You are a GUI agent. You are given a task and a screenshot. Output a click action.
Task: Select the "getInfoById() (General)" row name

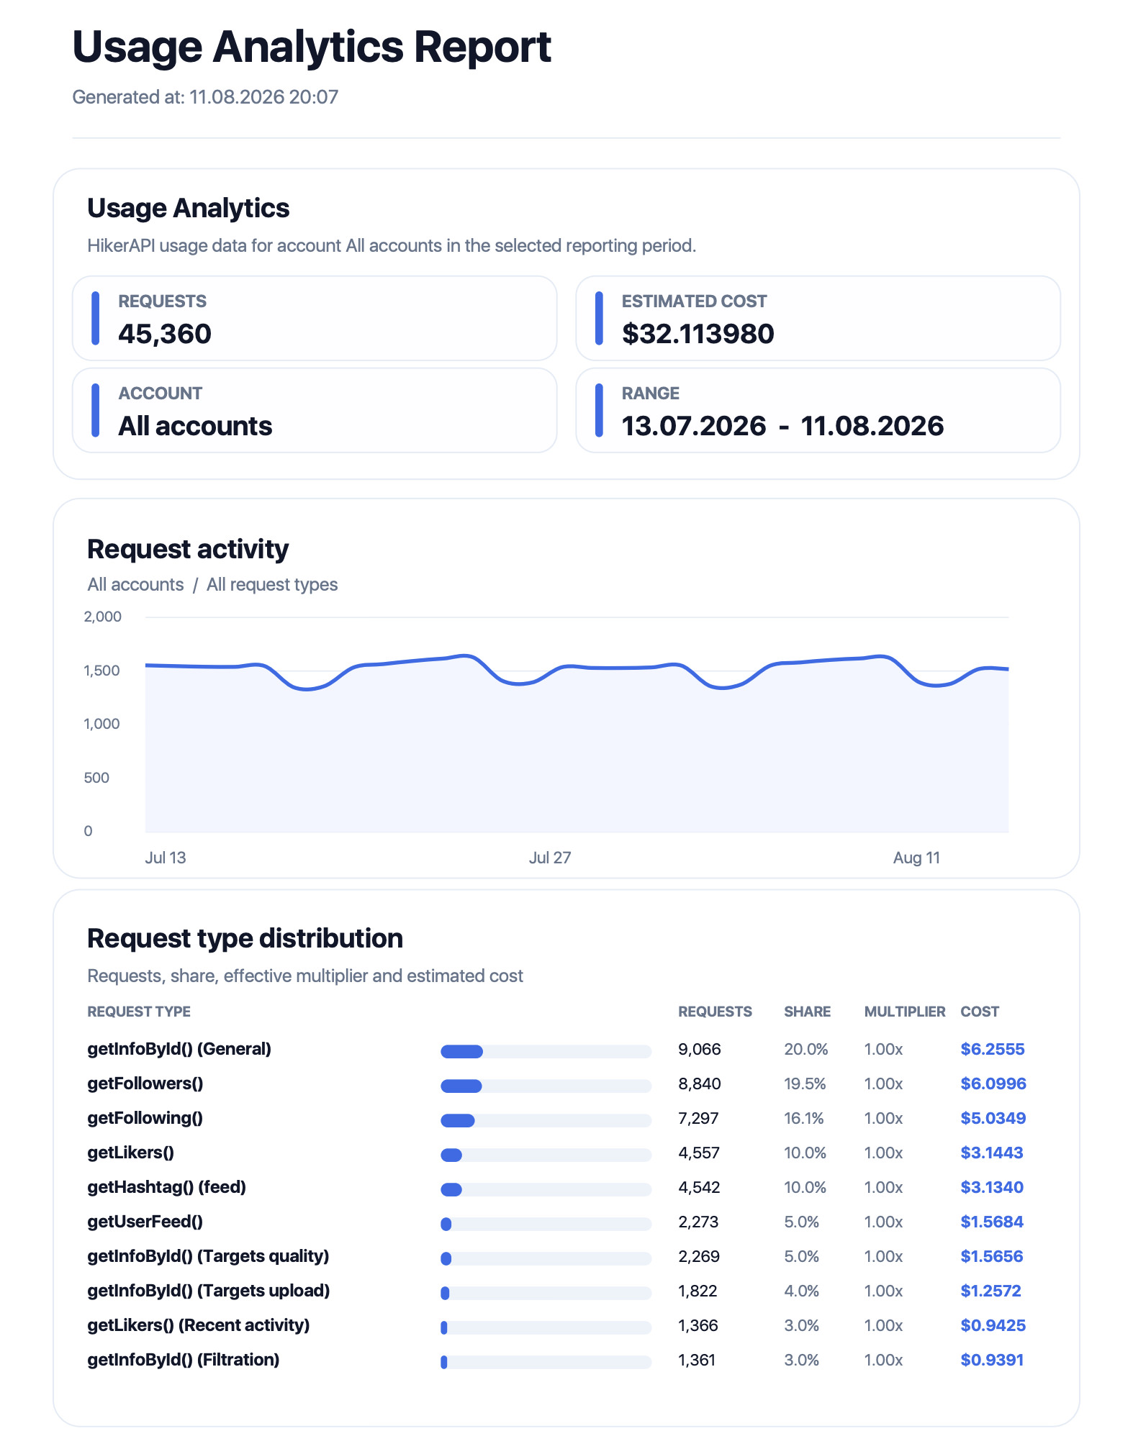click(179, 1049)
